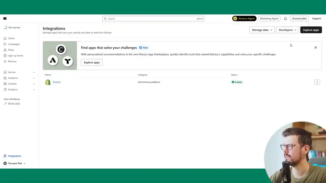Open the Shopify integration via its icon
Viewport: 326px width, 183px height.
point(47,82)
